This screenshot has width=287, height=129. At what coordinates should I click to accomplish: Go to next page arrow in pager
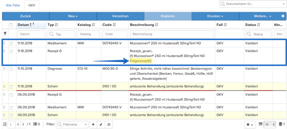click(x=23, y=124)
